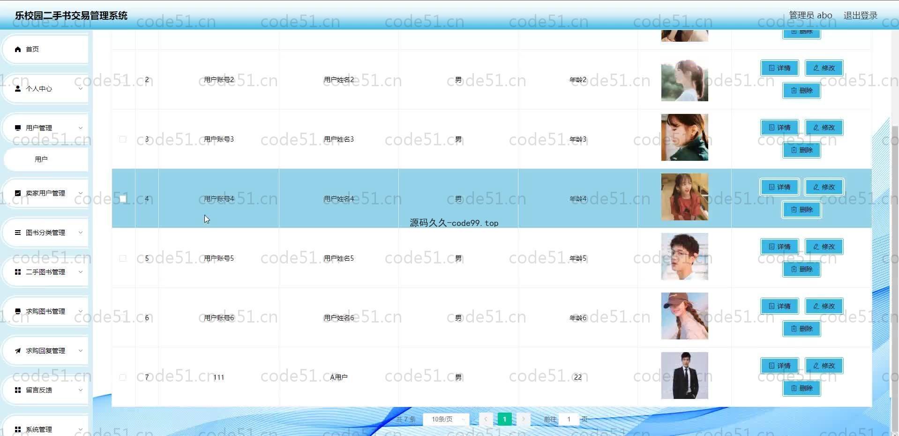Click 修改 for user 用户账号6
This screenshot has width=899, height=436.
(824, 306)
